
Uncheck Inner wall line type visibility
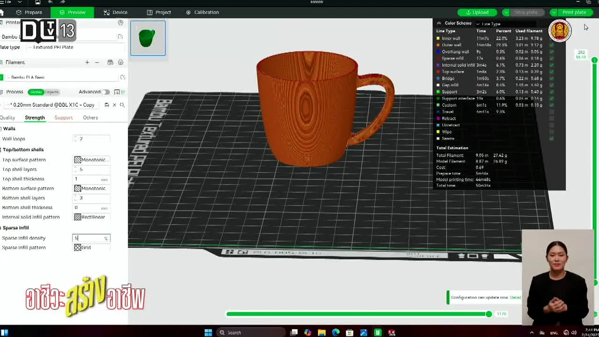tap(552, 38)
